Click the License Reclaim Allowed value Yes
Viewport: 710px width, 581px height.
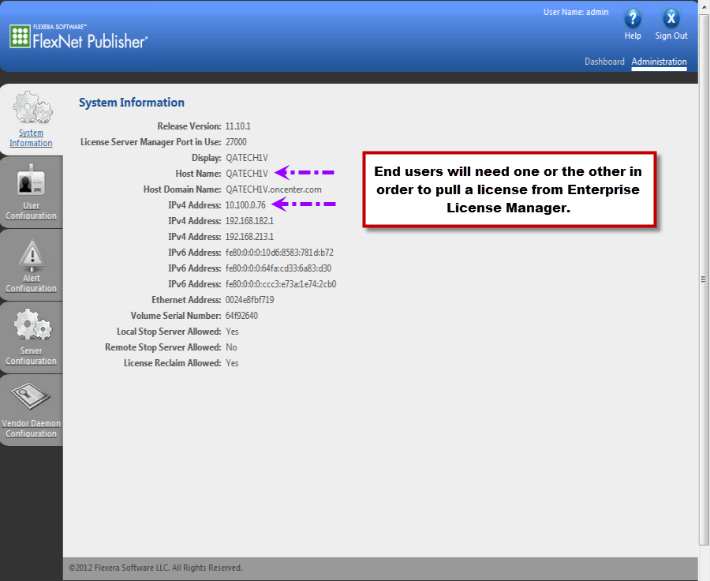tap(232, 363)
